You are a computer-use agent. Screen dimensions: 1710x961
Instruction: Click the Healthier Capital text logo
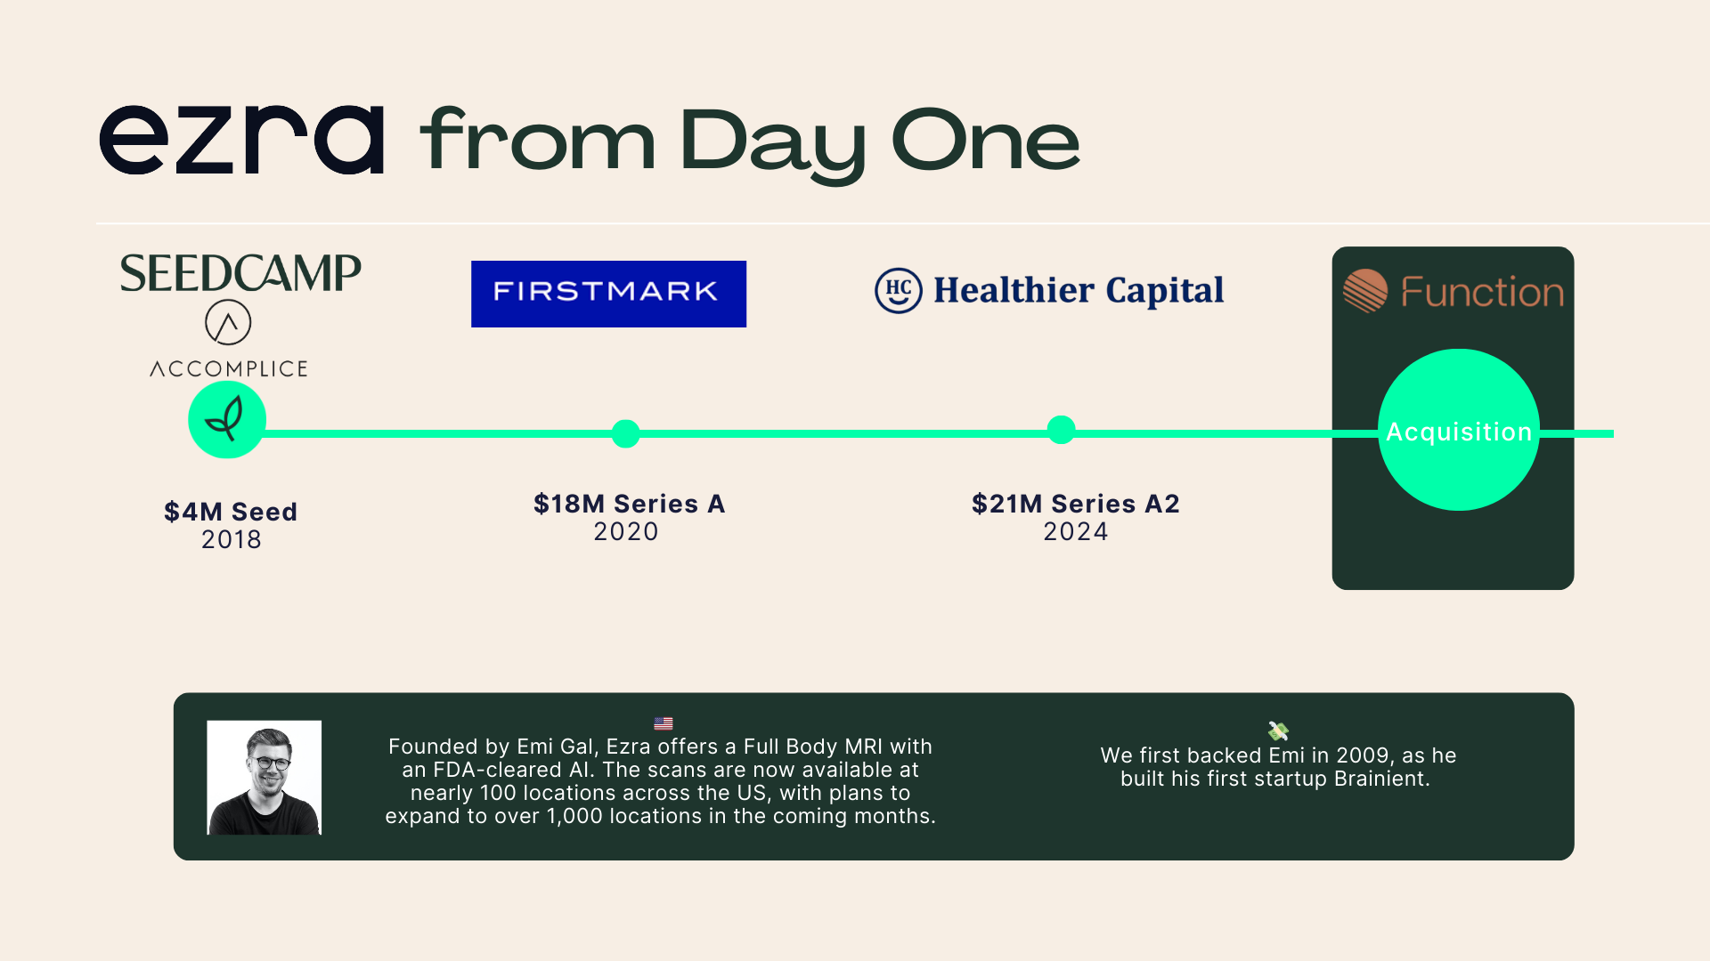pyautogui.click(x=1079, y=291)
